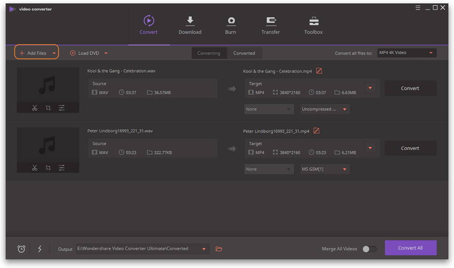The width and height of the screenshot is (454, 268).
Task: Expand target format for Kool & the Gang
Action: coord(370,88)
